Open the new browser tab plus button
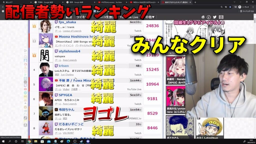 point(195,2)
